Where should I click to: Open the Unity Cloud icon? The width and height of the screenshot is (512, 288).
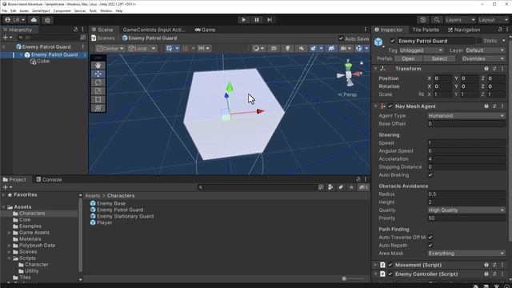tap(34, 20)
